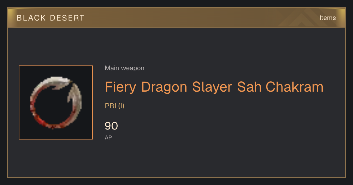Click the BLACK DESERT title
Image resolution: width=353 pixels, height=185 pixels.
tap(51, 18)
